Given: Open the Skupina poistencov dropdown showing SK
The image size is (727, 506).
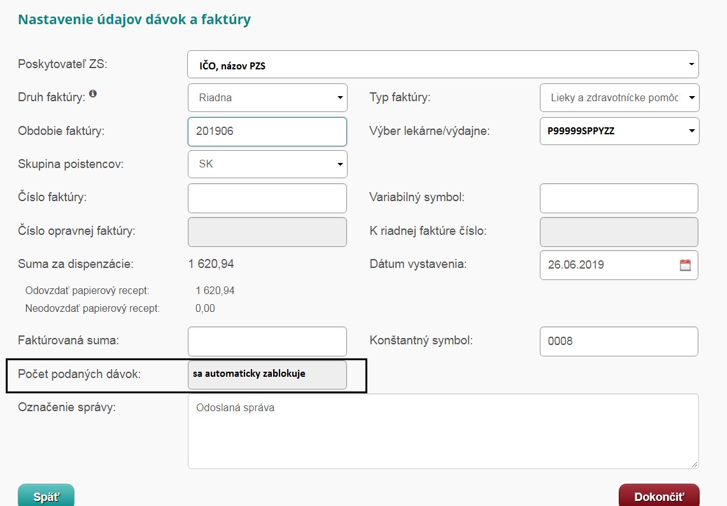Looking at the screenshot, I should coord(267,164).
